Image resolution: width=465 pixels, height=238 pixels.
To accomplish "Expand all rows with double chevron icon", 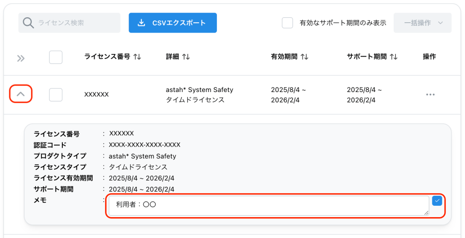I will tap(20, 58).
